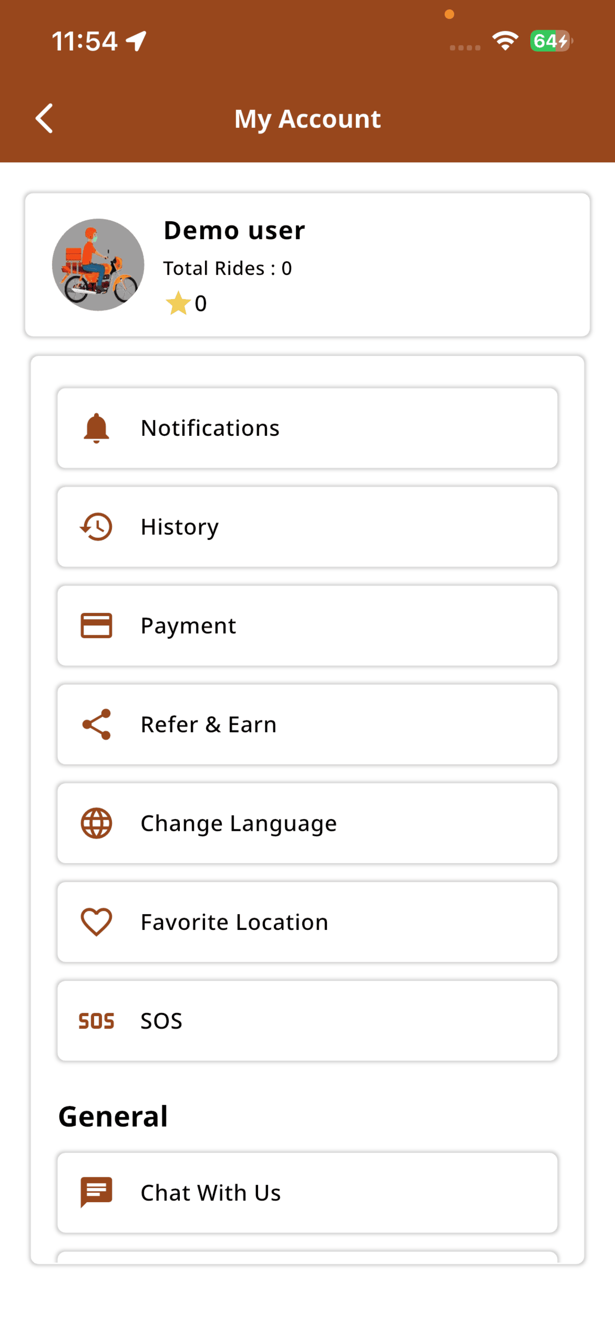Open Chat With Us
The image size is (615, 1331).
[x=307, y=1192]
